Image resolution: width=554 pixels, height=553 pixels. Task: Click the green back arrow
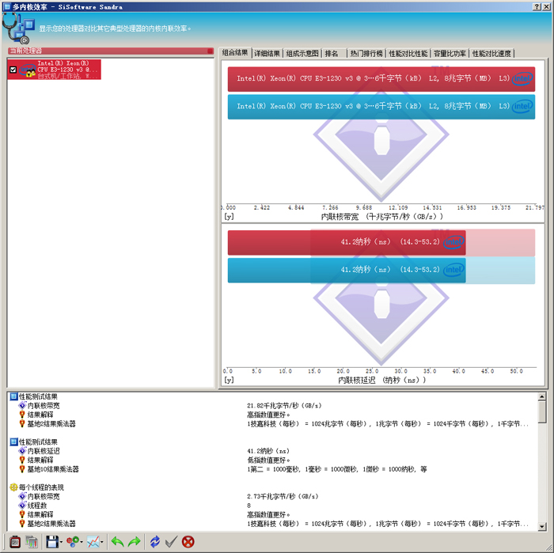117,542
